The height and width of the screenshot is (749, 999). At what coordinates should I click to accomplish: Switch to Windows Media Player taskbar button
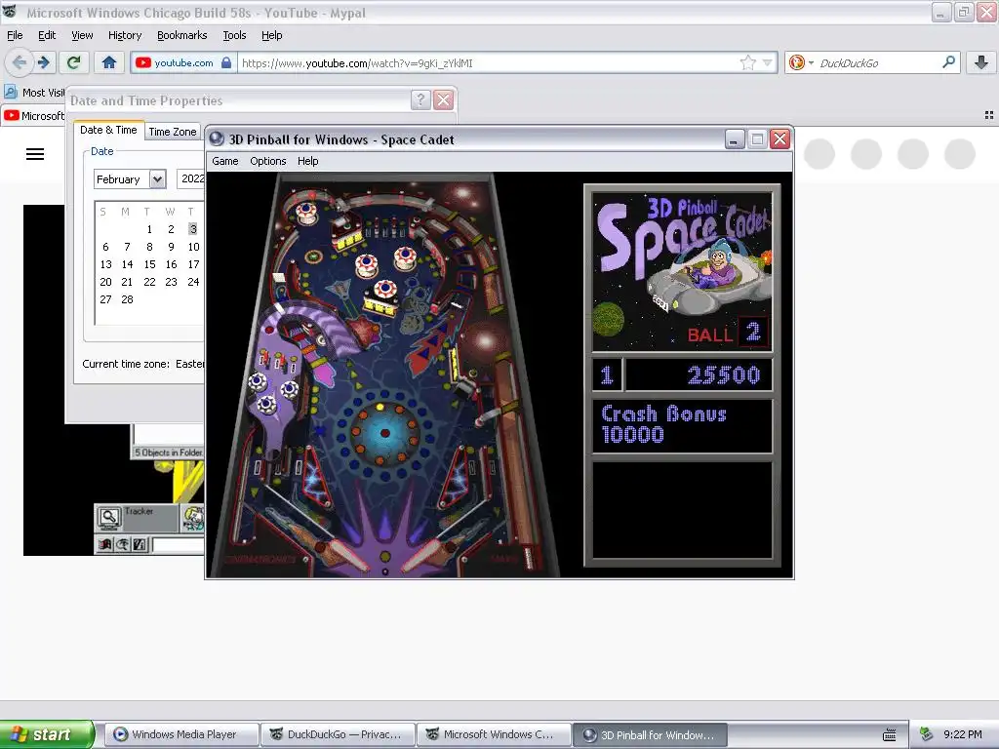pyautogui.click(x=182, y=734)
